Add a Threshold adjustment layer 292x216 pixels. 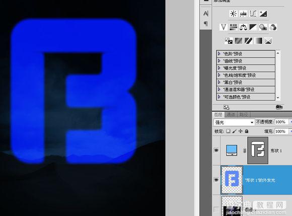coord(248,41)
